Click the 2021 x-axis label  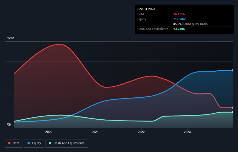(x=95, y=132)
